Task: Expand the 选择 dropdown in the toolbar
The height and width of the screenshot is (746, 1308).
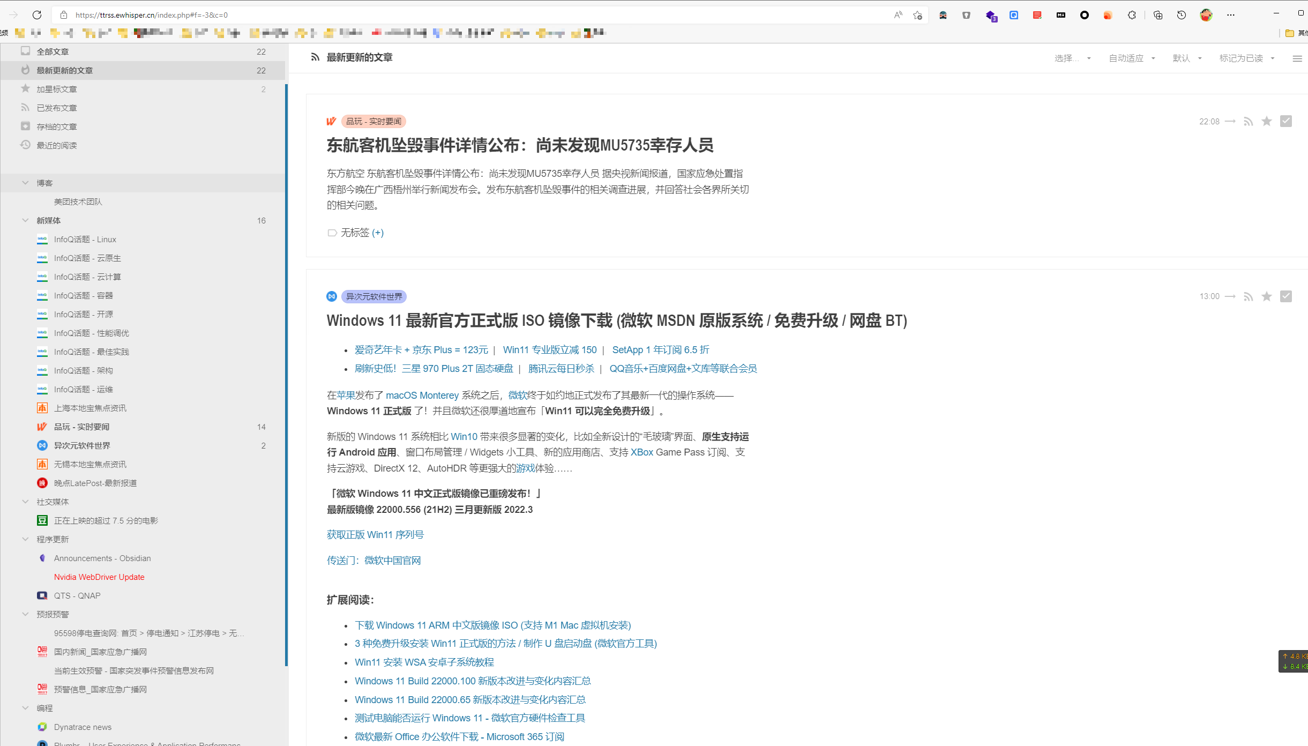Action: pyautogui.click(x=1072, y=58)
